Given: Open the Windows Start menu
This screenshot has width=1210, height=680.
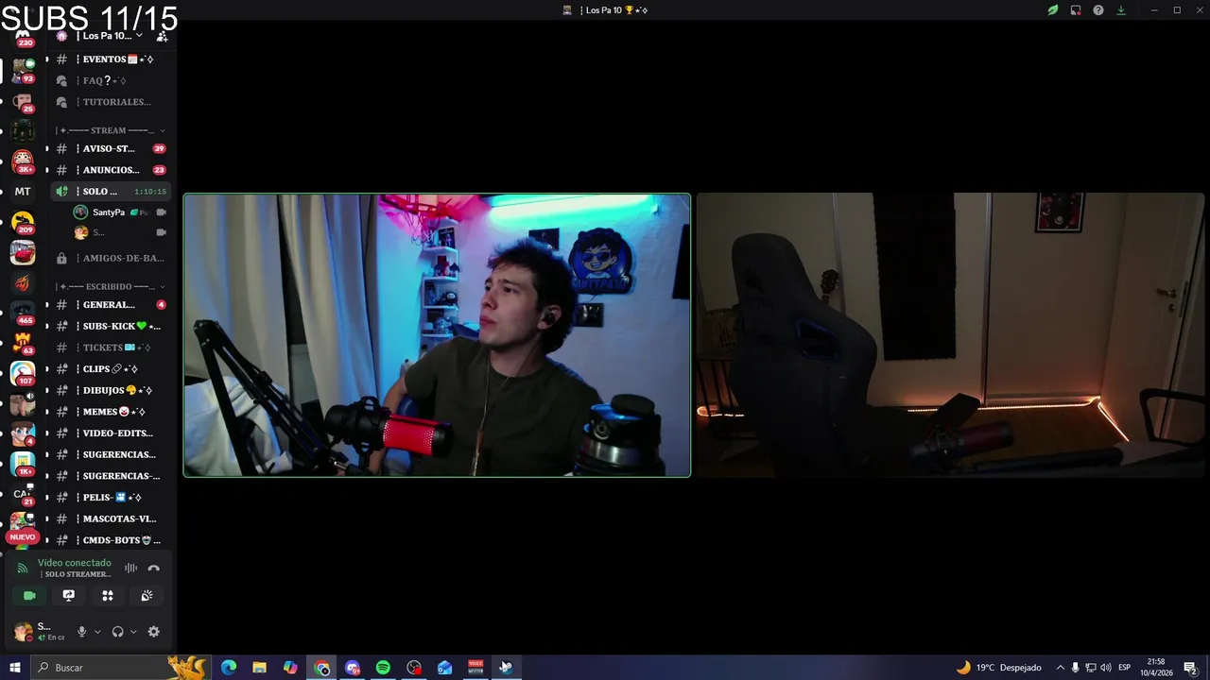Looking at the screenshot, I should (15, 668).
